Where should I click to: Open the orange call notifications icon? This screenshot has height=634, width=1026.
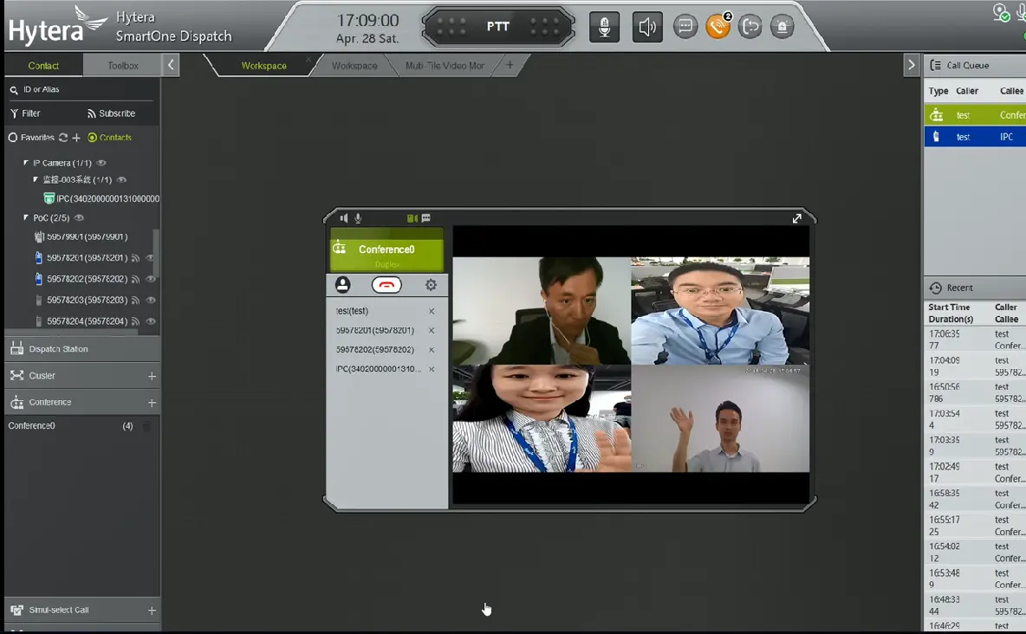click(719, 27)
